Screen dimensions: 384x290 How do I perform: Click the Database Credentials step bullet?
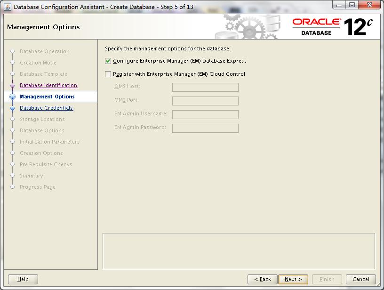coord(13,108)
